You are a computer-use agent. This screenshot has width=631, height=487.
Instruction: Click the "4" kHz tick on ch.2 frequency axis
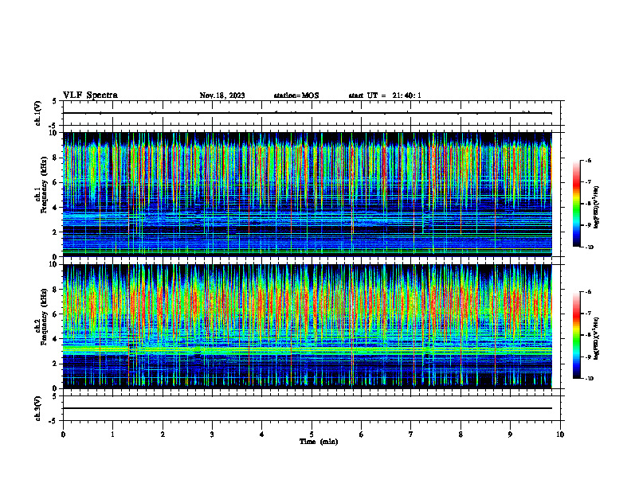click(56, 339)
